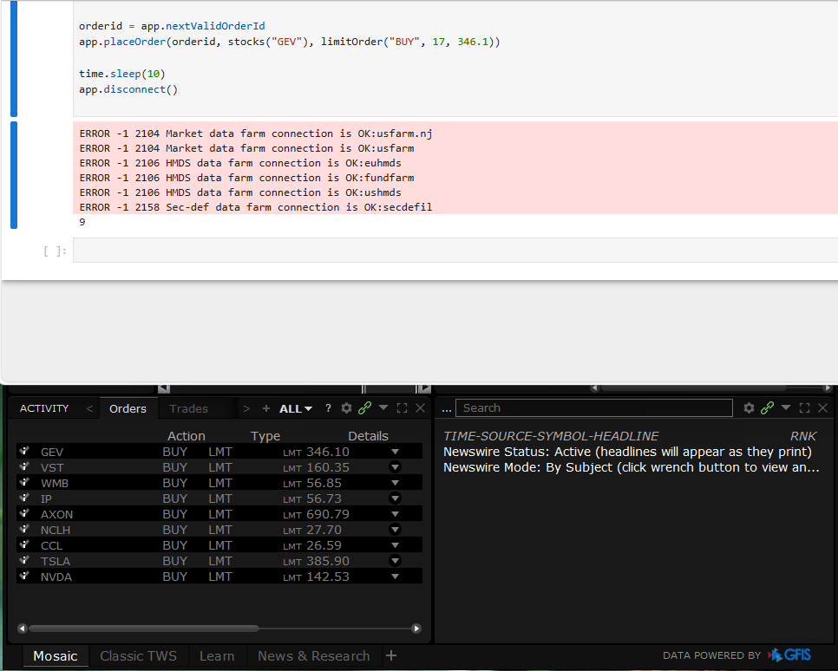Open Activity panel dropdown arrow menu
Image resolution: width=838 pixels, height=671 pixels.
point(383,407)
